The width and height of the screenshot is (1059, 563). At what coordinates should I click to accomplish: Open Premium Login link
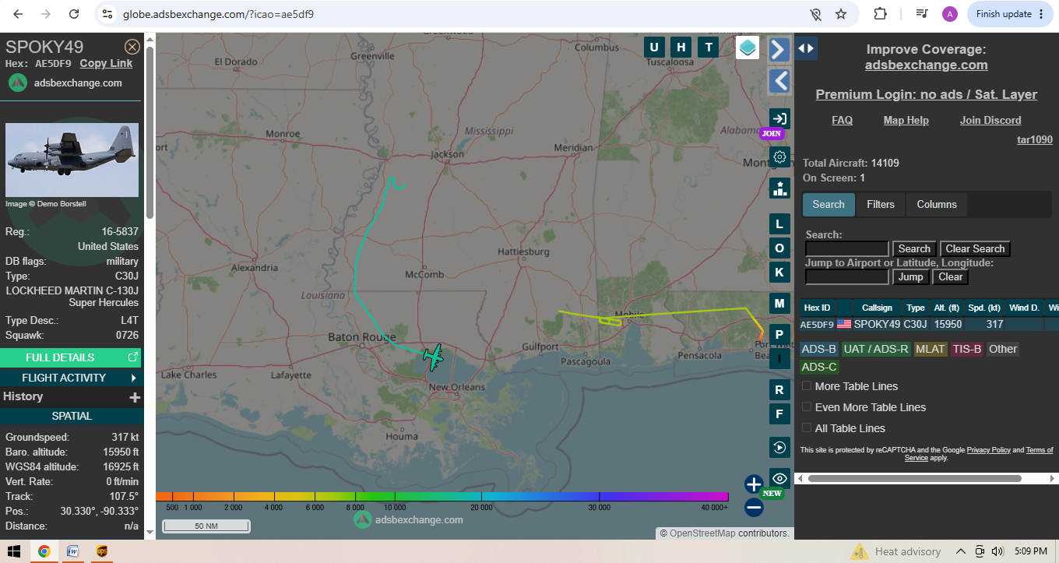point(926,94)
